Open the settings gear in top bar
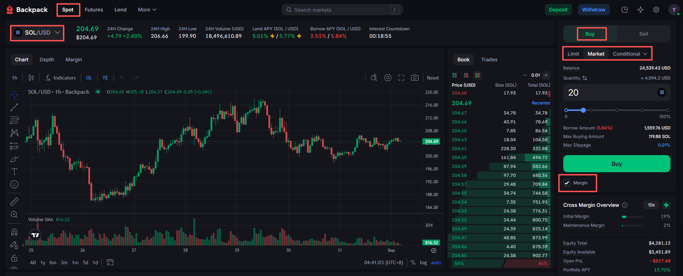 656,10
